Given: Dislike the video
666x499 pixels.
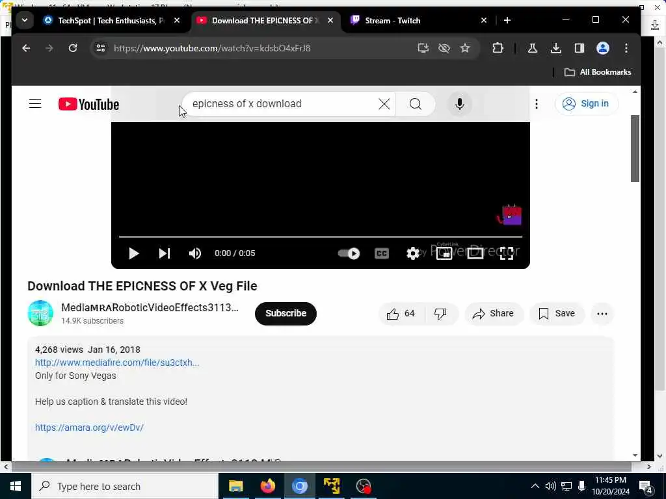Looking at the screenshot, I should point(440,314).
